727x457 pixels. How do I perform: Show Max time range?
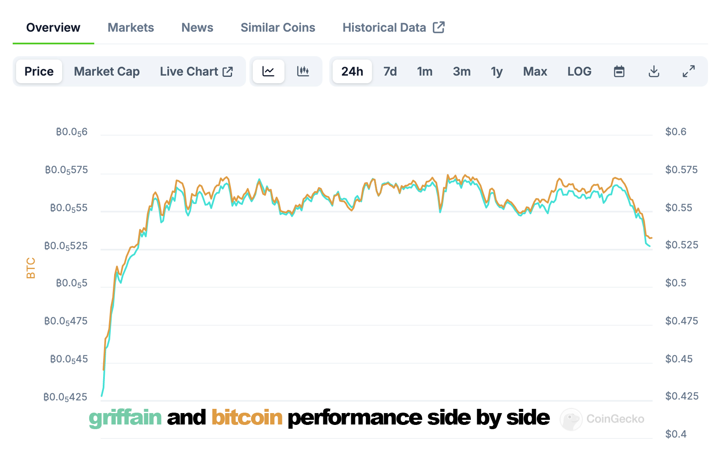(x=535, y=71)
